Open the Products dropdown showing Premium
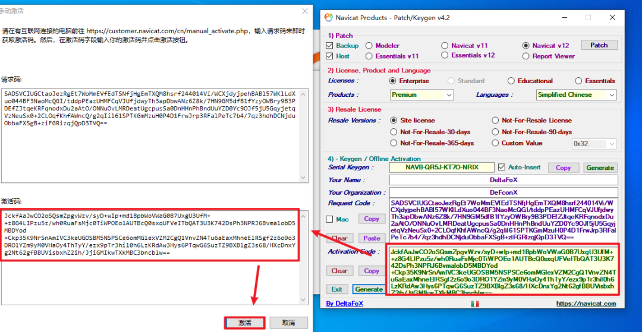642x332 pixels. point(421,95)
